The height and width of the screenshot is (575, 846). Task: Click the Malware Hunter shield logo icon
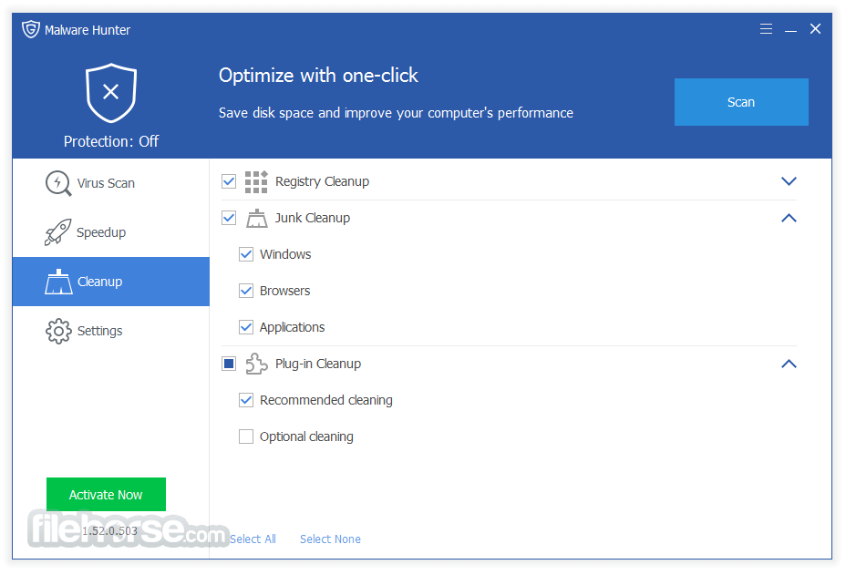(x=31, y=29)
